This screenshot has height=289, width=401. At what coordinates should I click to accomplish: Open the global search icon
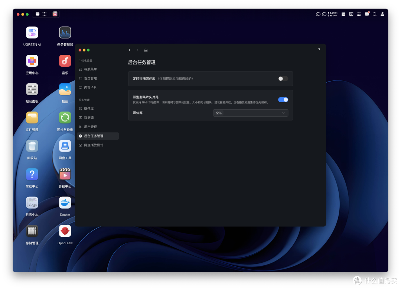[375, 14]
